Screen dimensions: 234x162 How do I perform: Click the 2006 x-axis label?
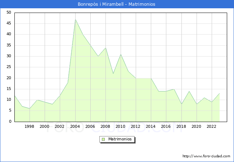(x=90, y=126)
